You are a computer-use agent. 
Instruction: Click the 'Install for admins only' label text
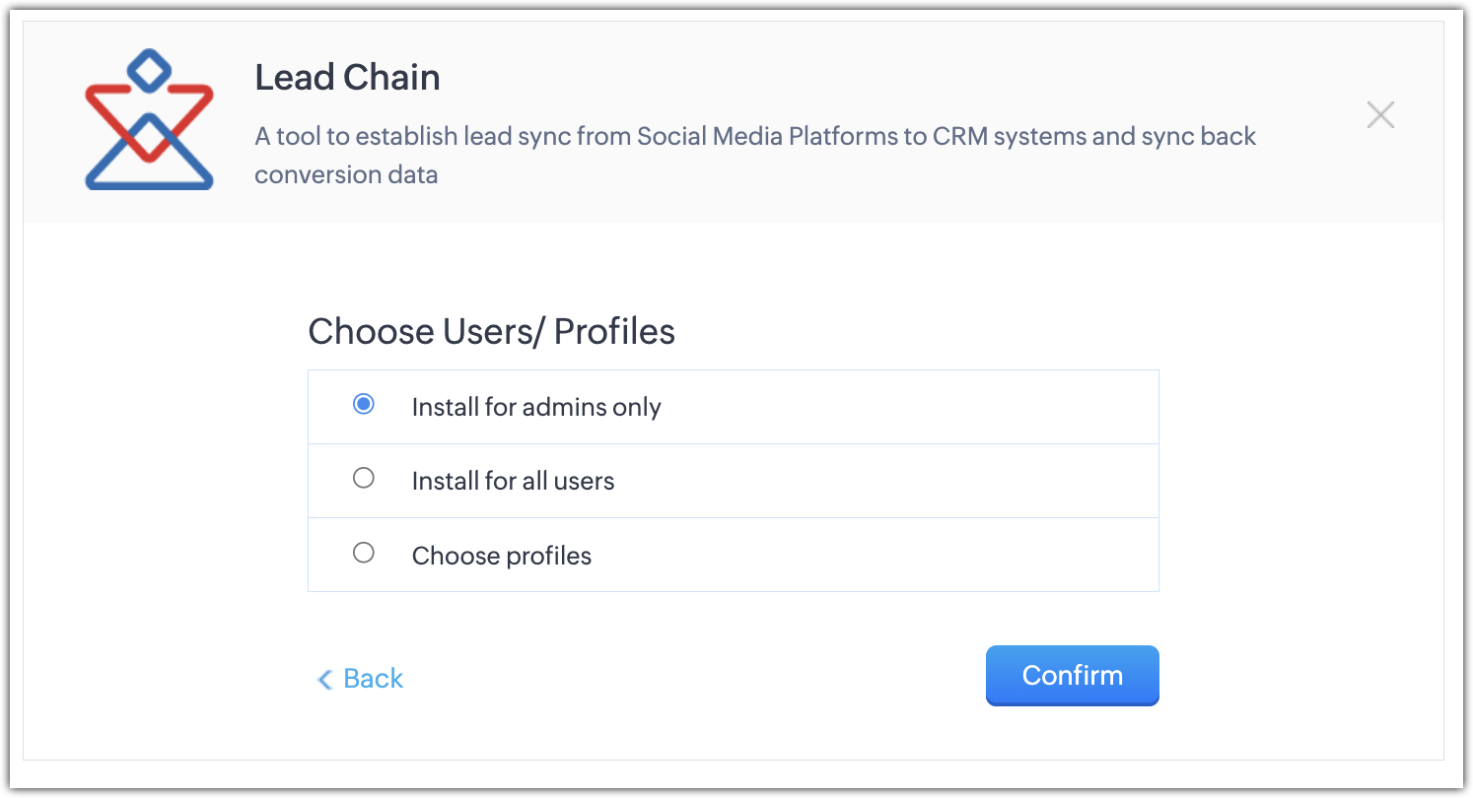[x=536, y=407]
